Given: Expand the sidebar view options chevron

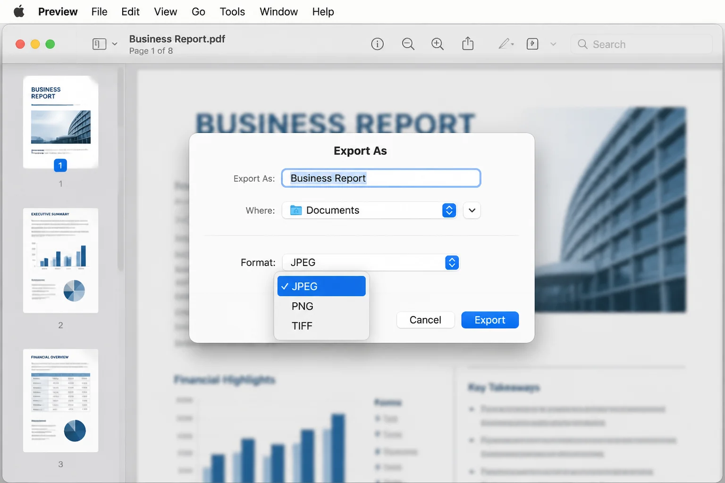Looking at the screenshot, I should click(x=114, y=44).
